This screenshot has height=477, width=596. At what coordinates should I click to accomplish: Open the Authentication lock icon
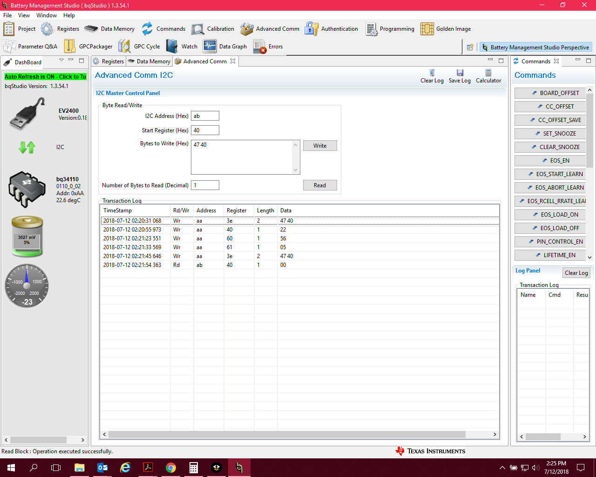click(311, 29)
